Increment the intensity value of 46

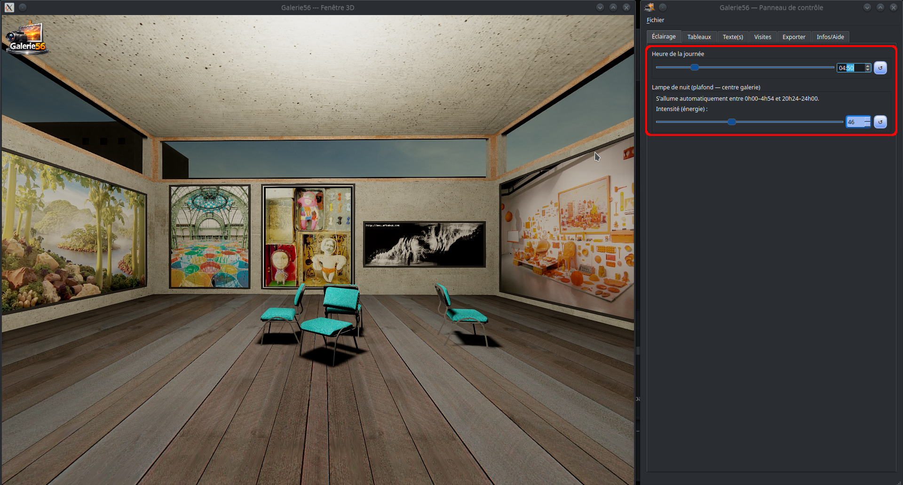tap(867, 119)
